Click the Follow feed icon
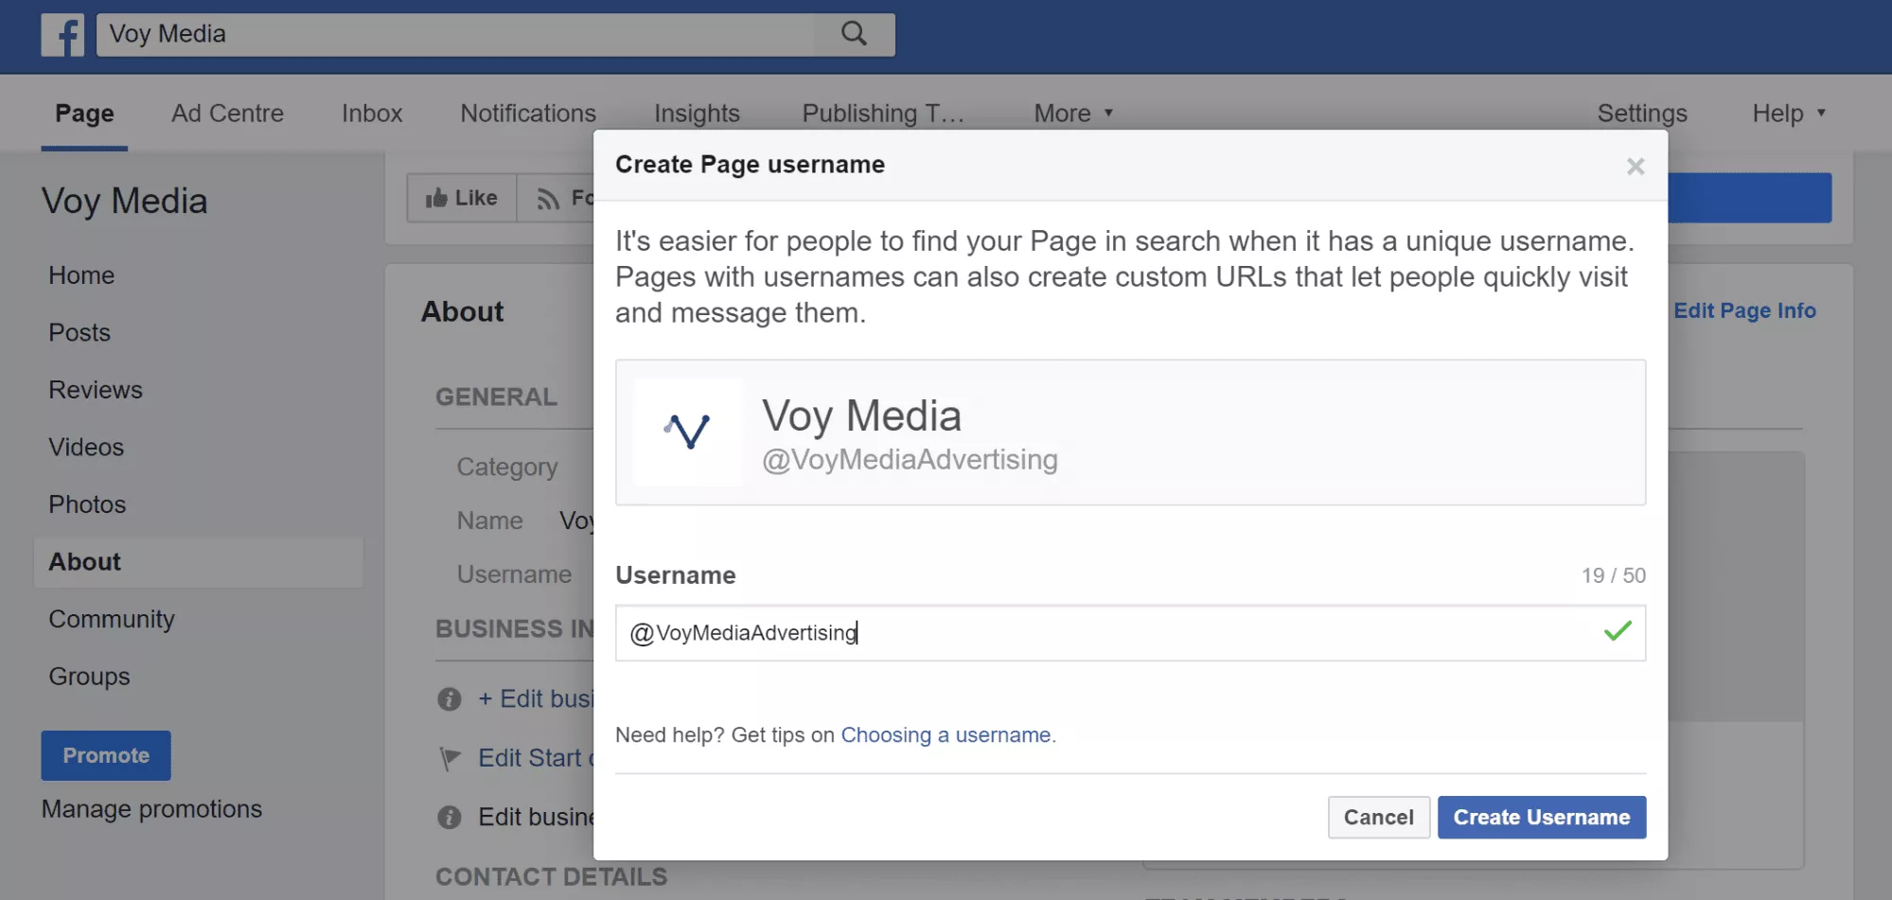This screenshot has width=1892, height=900. [x=548, y=199]
